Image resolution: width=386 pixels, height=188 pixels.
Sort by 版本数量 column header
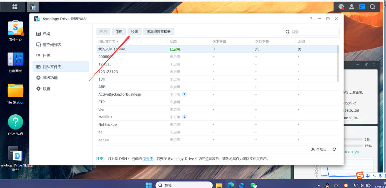click(232, 41)
